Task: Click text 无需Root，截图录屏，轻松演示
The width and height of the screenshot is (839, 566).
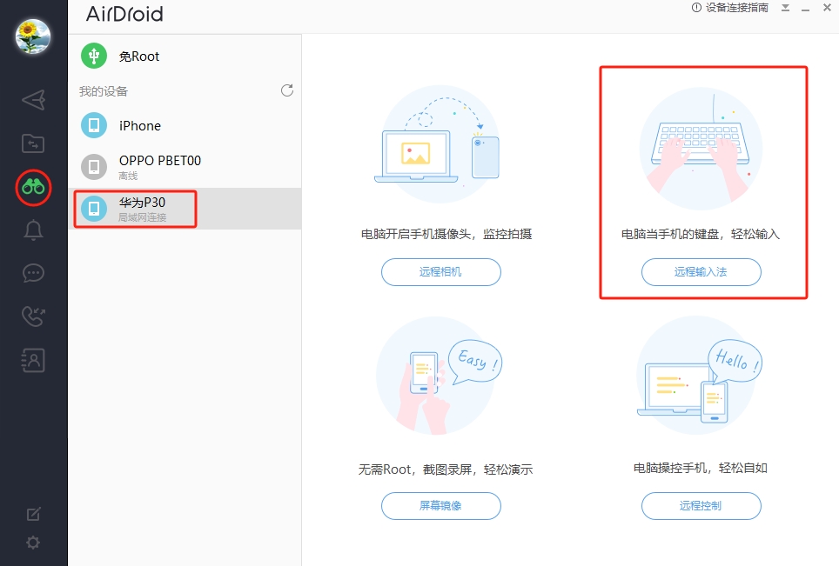Action: pos(446,469)
